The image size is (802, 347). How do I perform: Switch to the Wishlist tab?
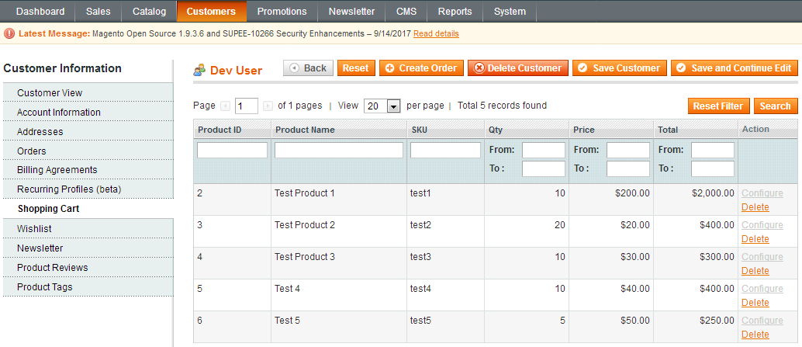point(34,228)
